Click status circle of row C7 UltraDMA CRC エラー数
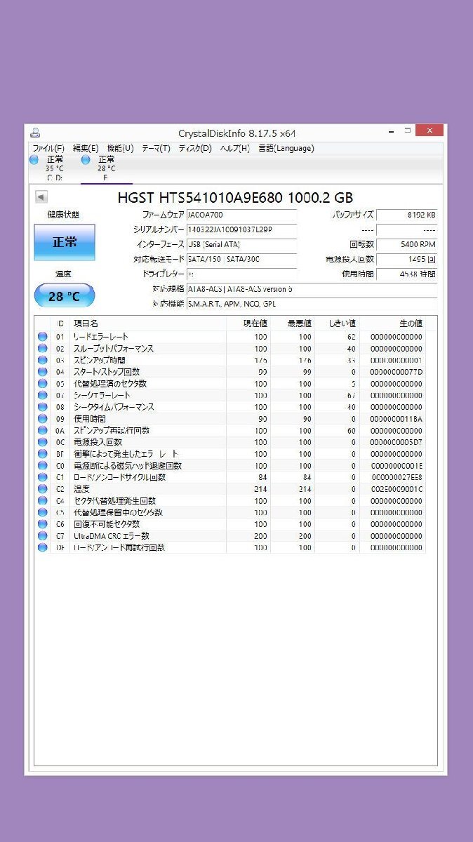This screenshot has width=473, height=842. (x=43, y=536)
